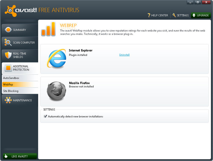Open the Help Center
This screenshot has height=161, width=213.
click(158, 15)
